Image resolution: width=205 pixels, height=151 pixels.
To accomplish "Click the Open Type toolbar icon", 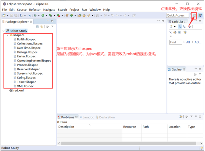I will (x=80, y=15).
